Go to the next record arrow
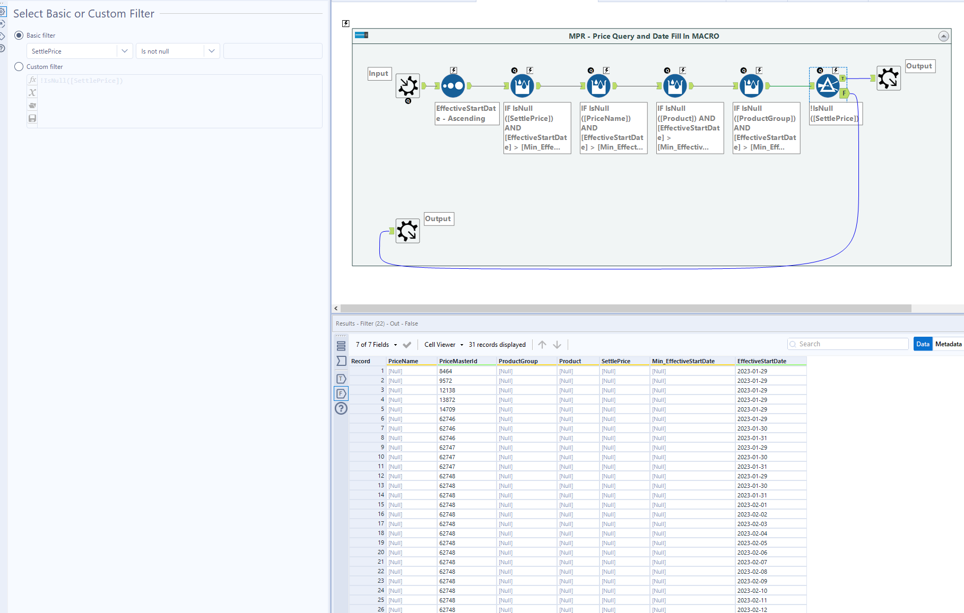The image size is (964, 613). (x=557, y=345)
